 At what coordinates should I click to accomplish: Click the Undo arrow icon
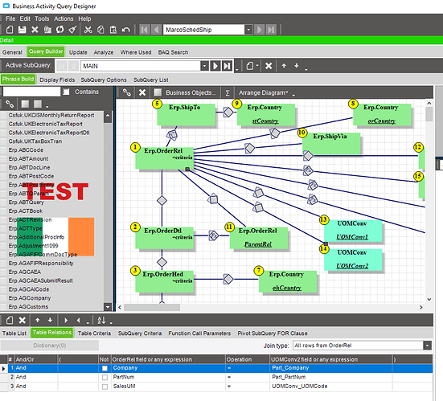(126, 30)
